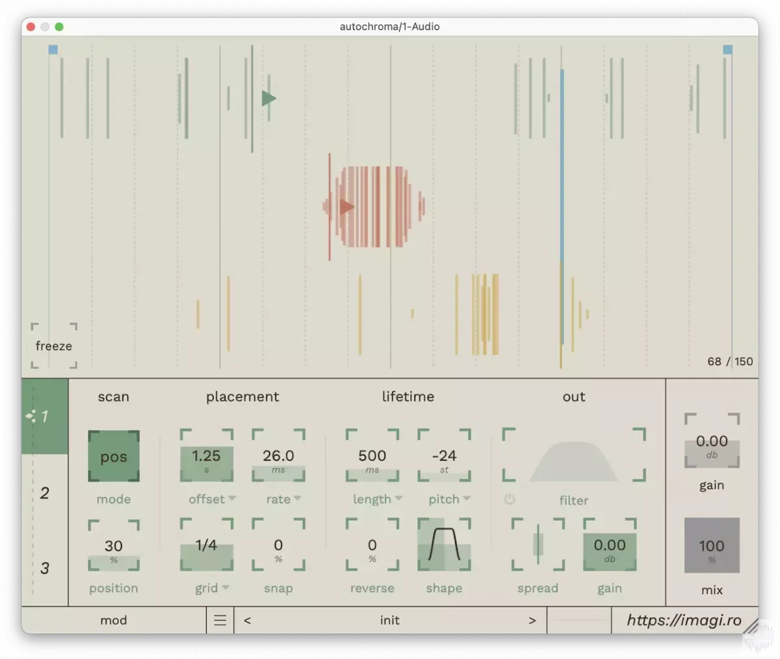This screenshot has width=780, height=659.
Task: Click the length 500 ms control
Action: (x=372, y=456)
